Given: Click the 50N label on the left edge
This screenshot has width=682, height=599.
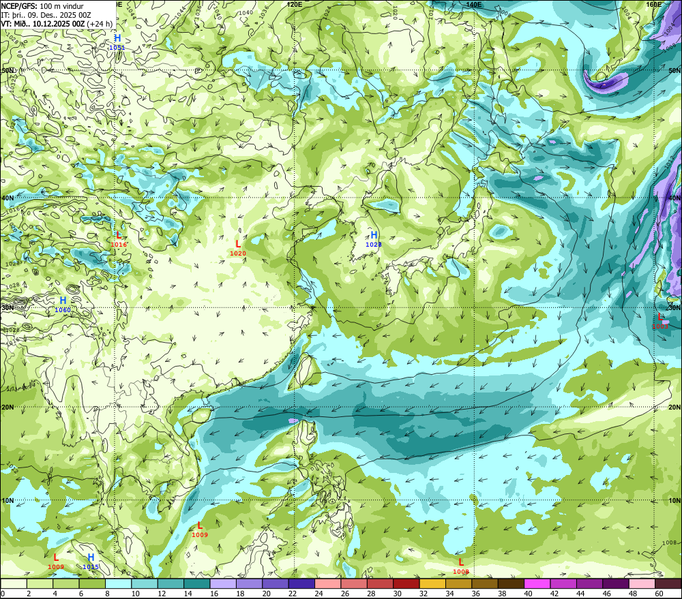Looking at the screenshot, I should tap(8, 70).
